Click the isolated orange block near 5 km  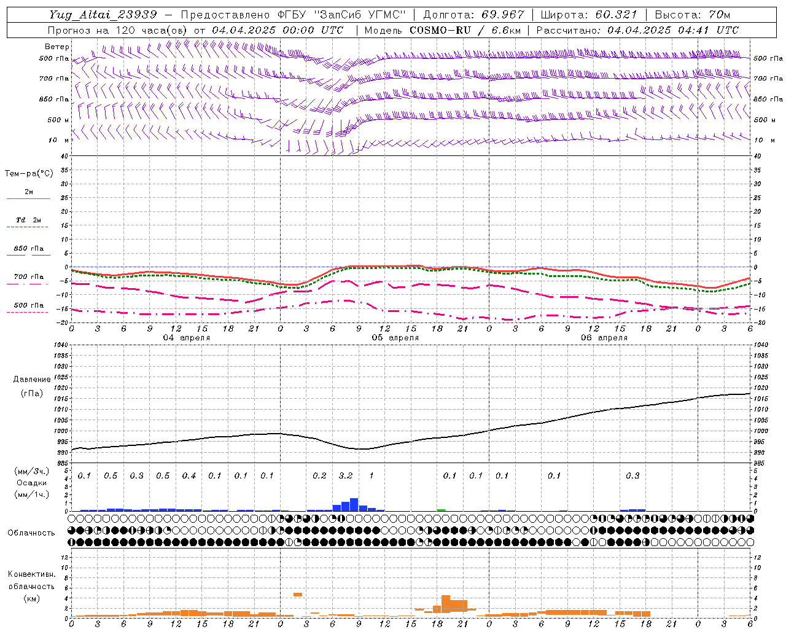point(298,595)
